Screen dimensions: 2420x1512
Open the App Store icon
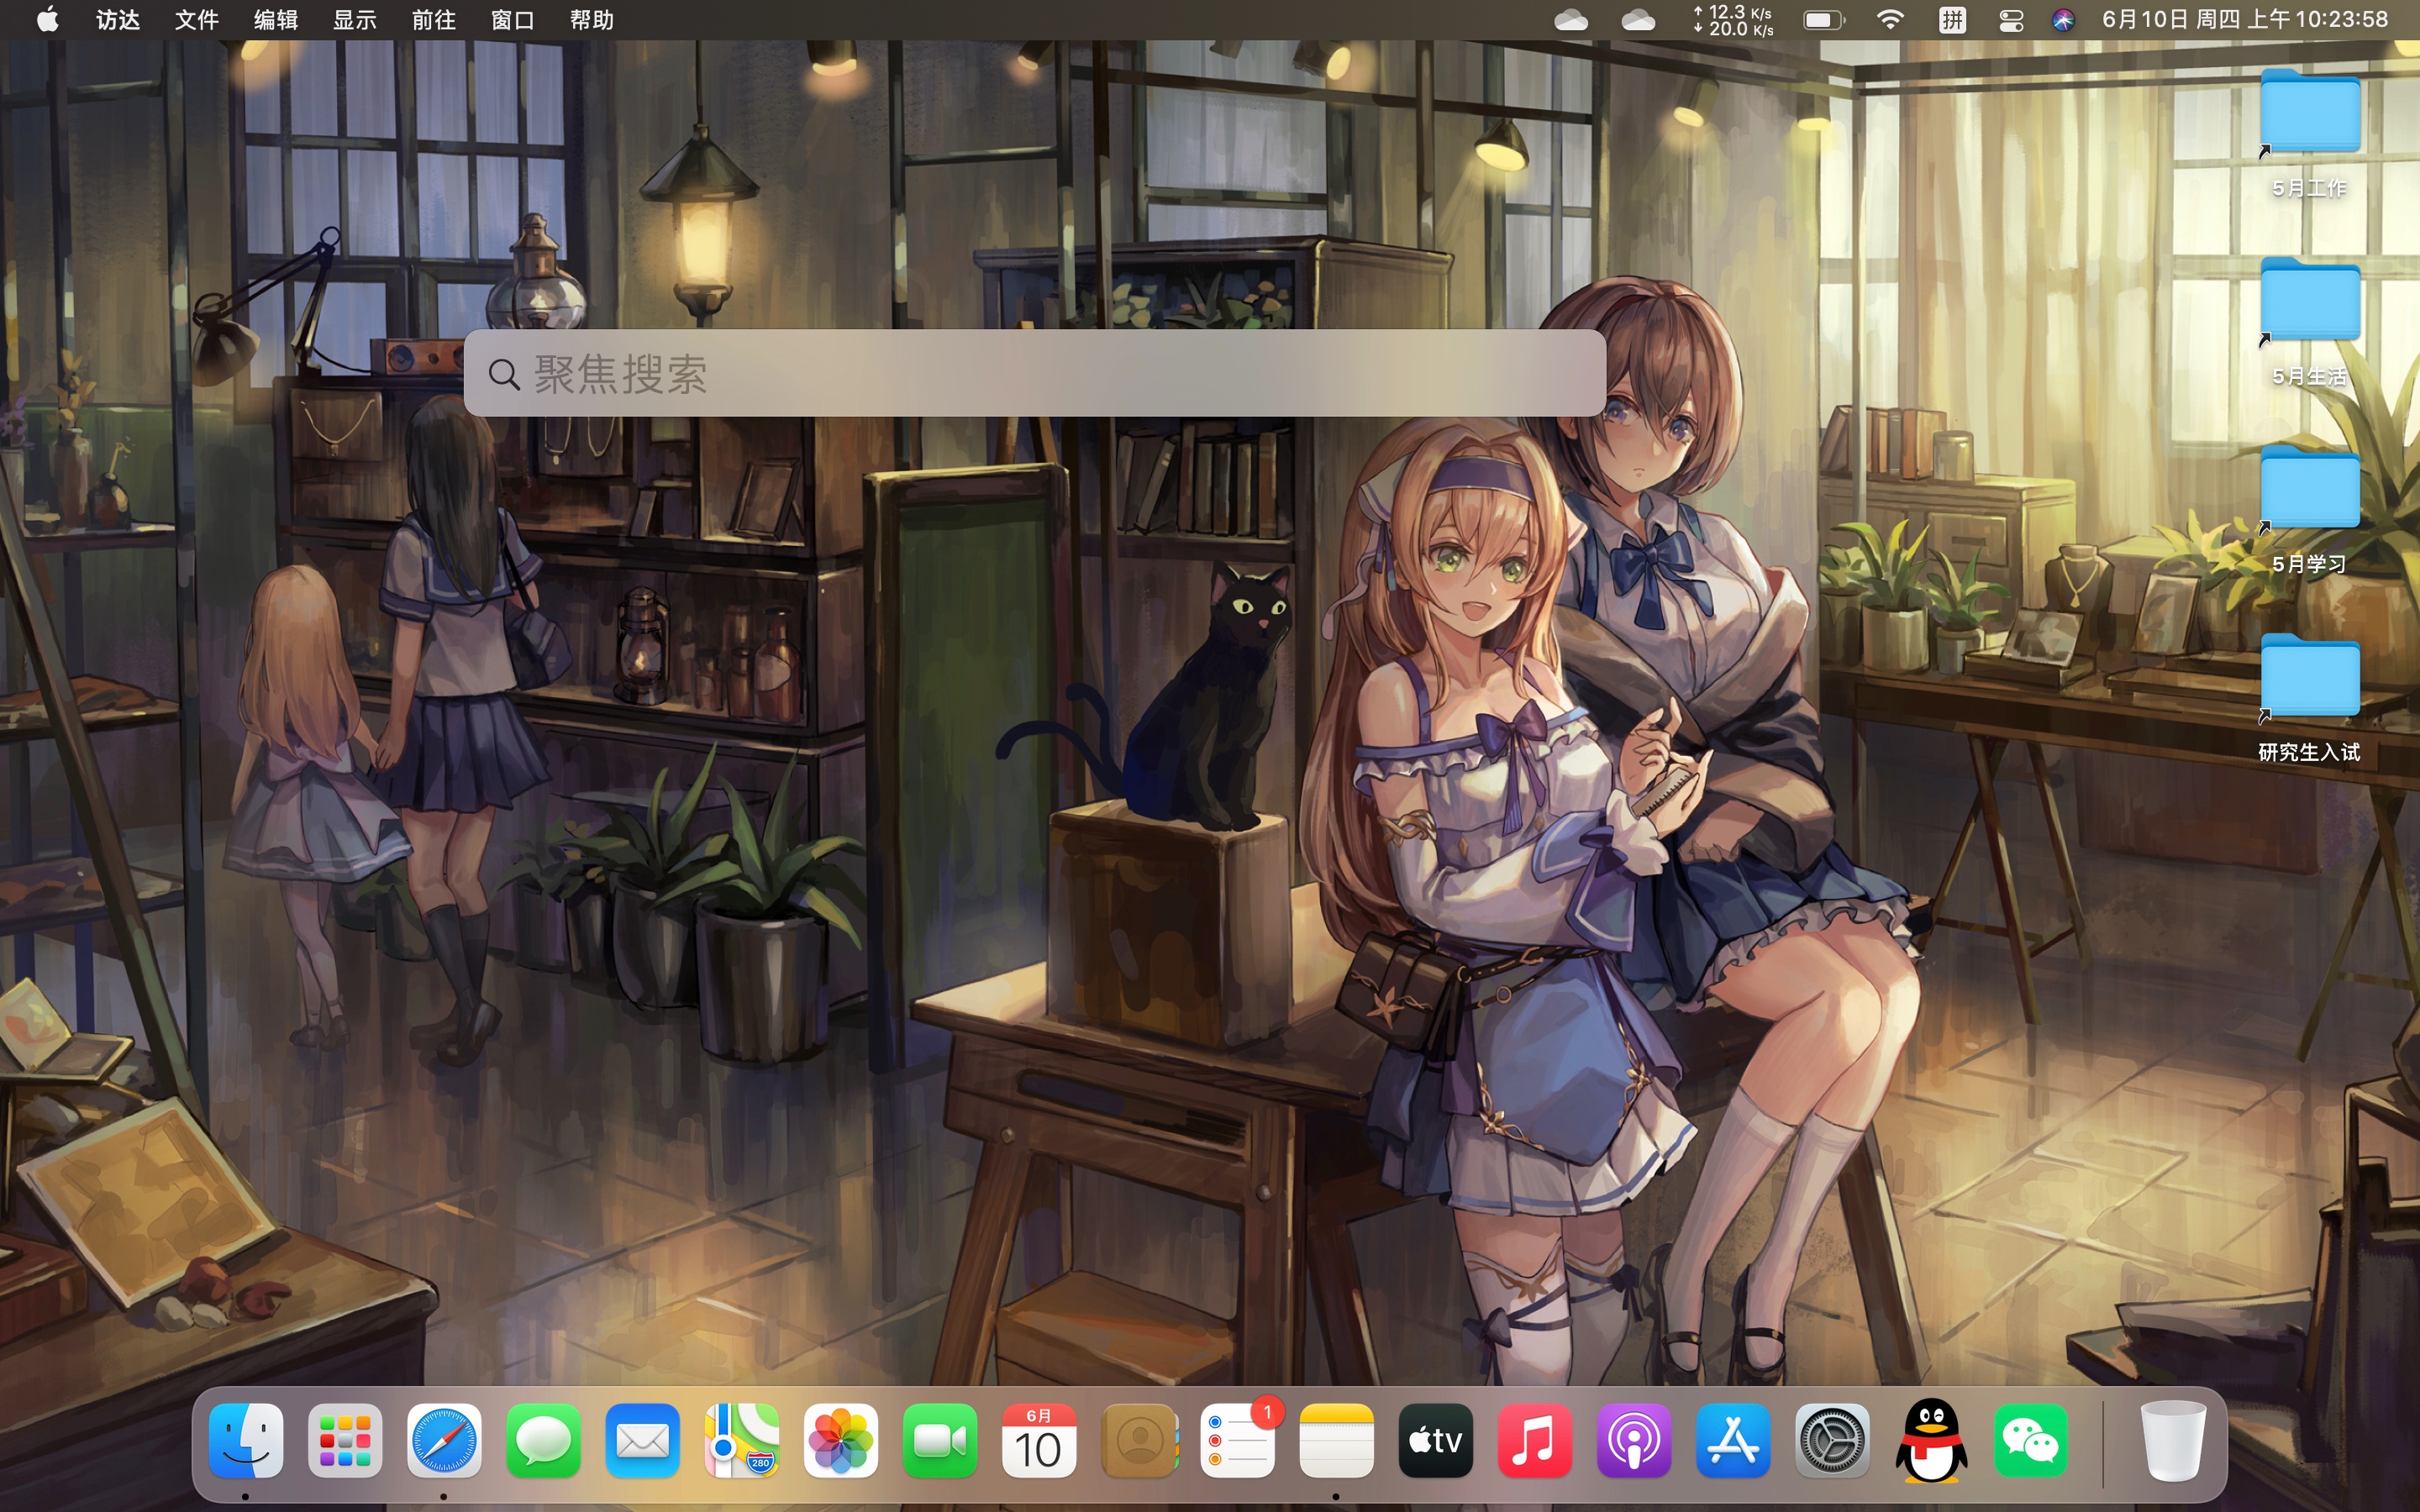pos(1733,1441)
